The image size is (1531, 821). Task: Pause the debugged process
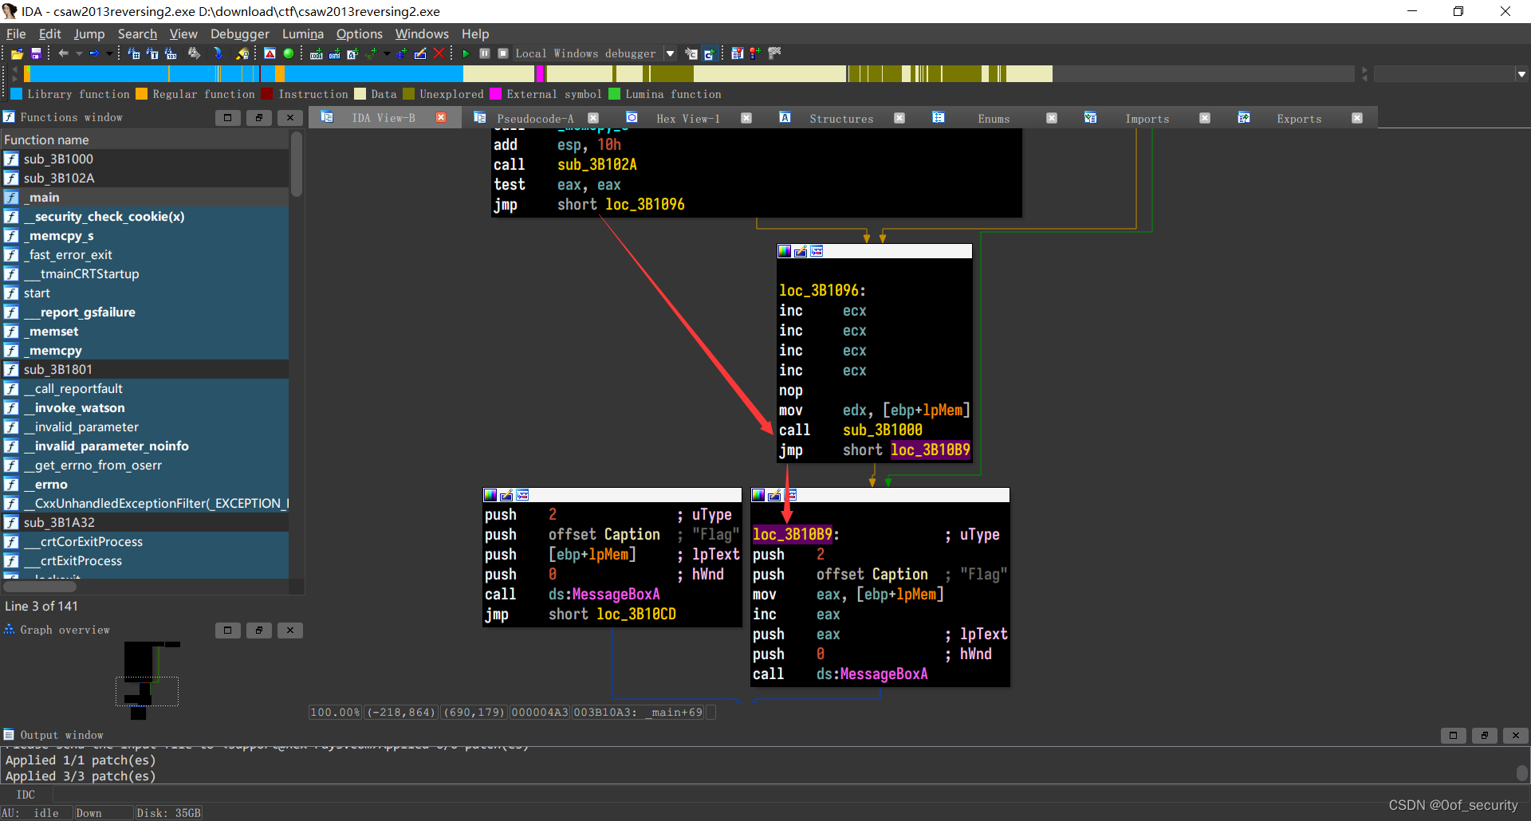pyautogui.click(x=484, y=53)
